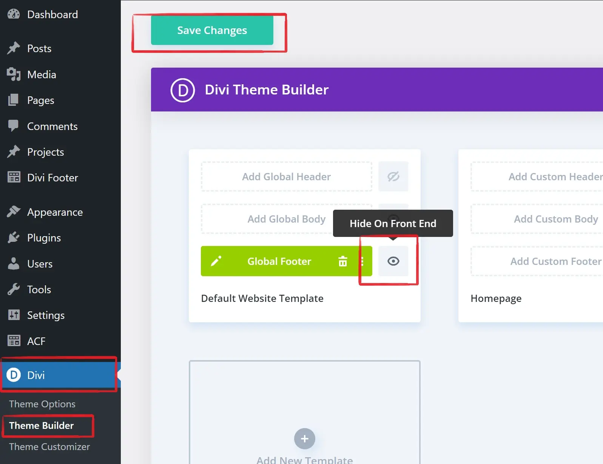603x464 pixels.
Task: Click the Divi D logo in sidebar
Action: coord(14,375)
